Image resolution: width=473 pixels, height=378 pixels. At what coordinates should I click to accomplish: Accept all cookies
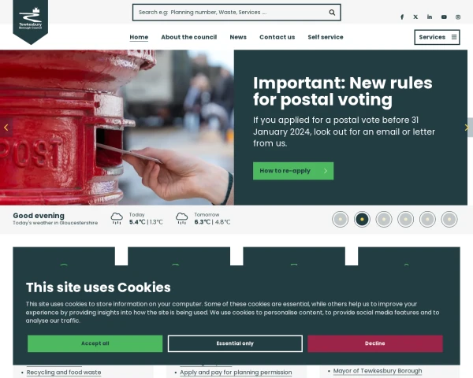[x=95, y=343]
